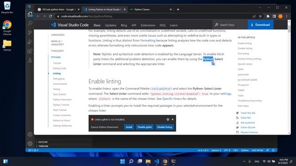The image size is (296, 166).
Task: Open Chrome tab search dropdown arrow
Action: point(260,7)
